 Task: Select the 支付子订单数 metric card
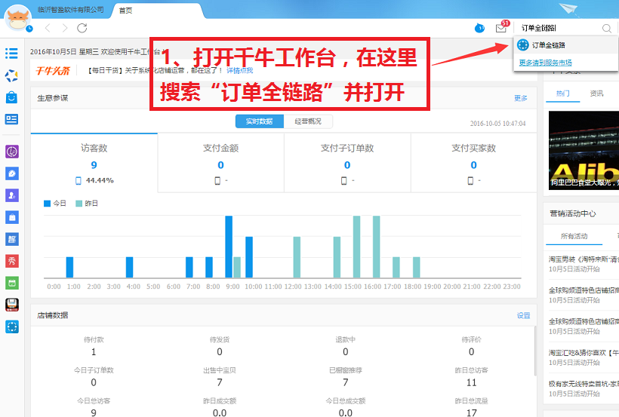pyautogui.click(x=347, y=163)
